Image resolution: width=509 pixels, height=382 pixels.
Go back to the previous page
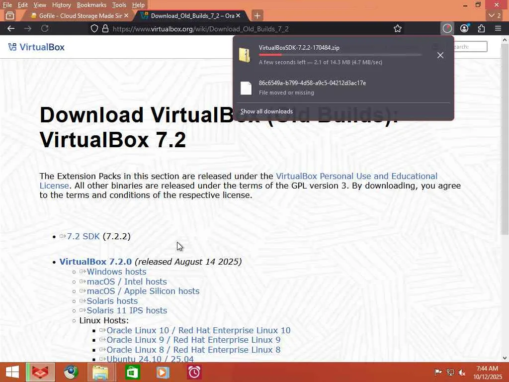tap(11, 28)
